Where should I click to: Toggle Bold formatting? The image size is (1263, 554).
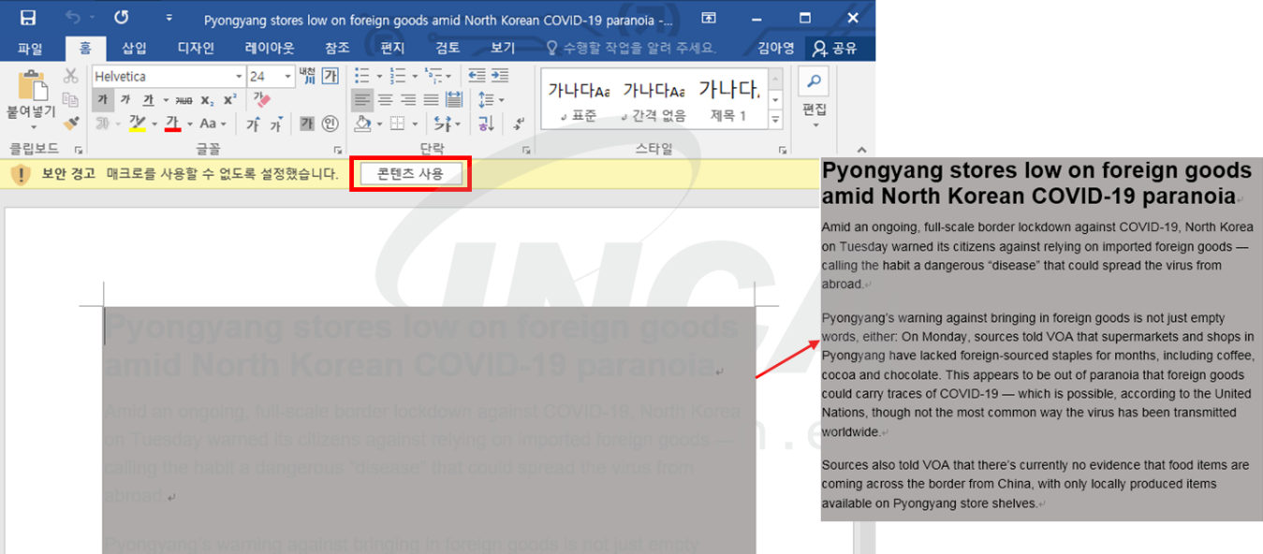[x=102, y=100]
